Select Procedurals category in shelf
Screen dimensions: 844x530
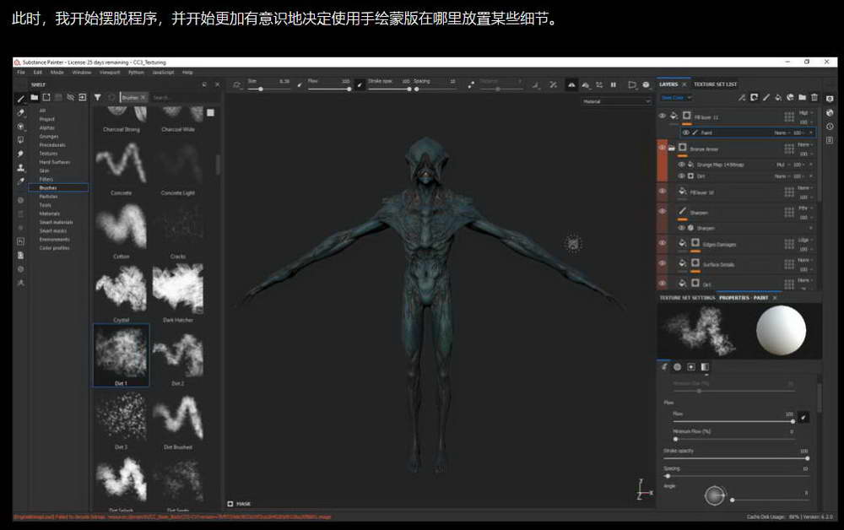(52, 145)
